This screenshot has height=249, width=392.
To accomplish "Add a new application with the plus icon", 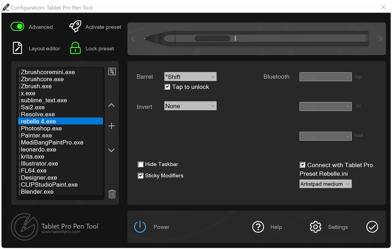I will coord(111,126).
